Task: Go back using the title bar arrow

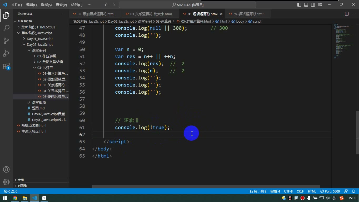Action: tap(106, 5)
